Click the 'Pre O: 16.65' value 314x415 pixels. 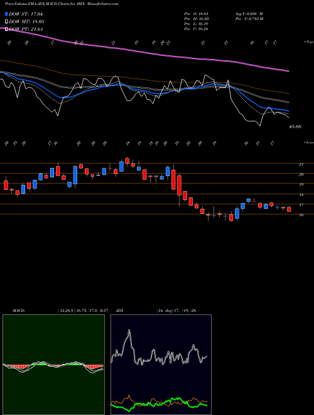pos(197,14)
